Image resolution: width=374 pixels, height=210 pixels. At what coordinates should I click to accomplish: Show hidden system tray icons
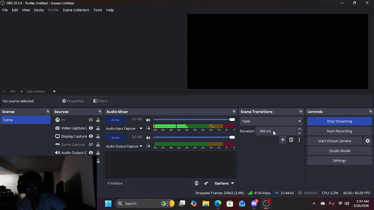pos(314,204)
